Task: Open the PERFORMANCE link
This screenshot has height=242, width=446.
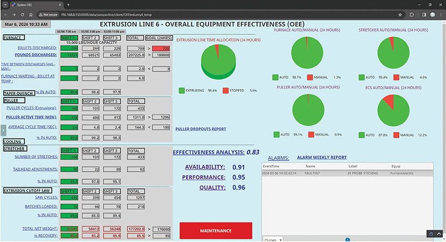Action: (x=203, y=177)
